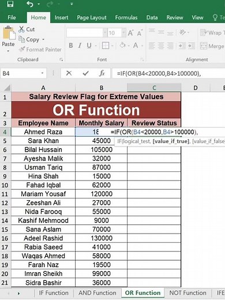The image size is (225, 300).
Task: Switch to the Home ribbon tab
Action: pos(39,17)
